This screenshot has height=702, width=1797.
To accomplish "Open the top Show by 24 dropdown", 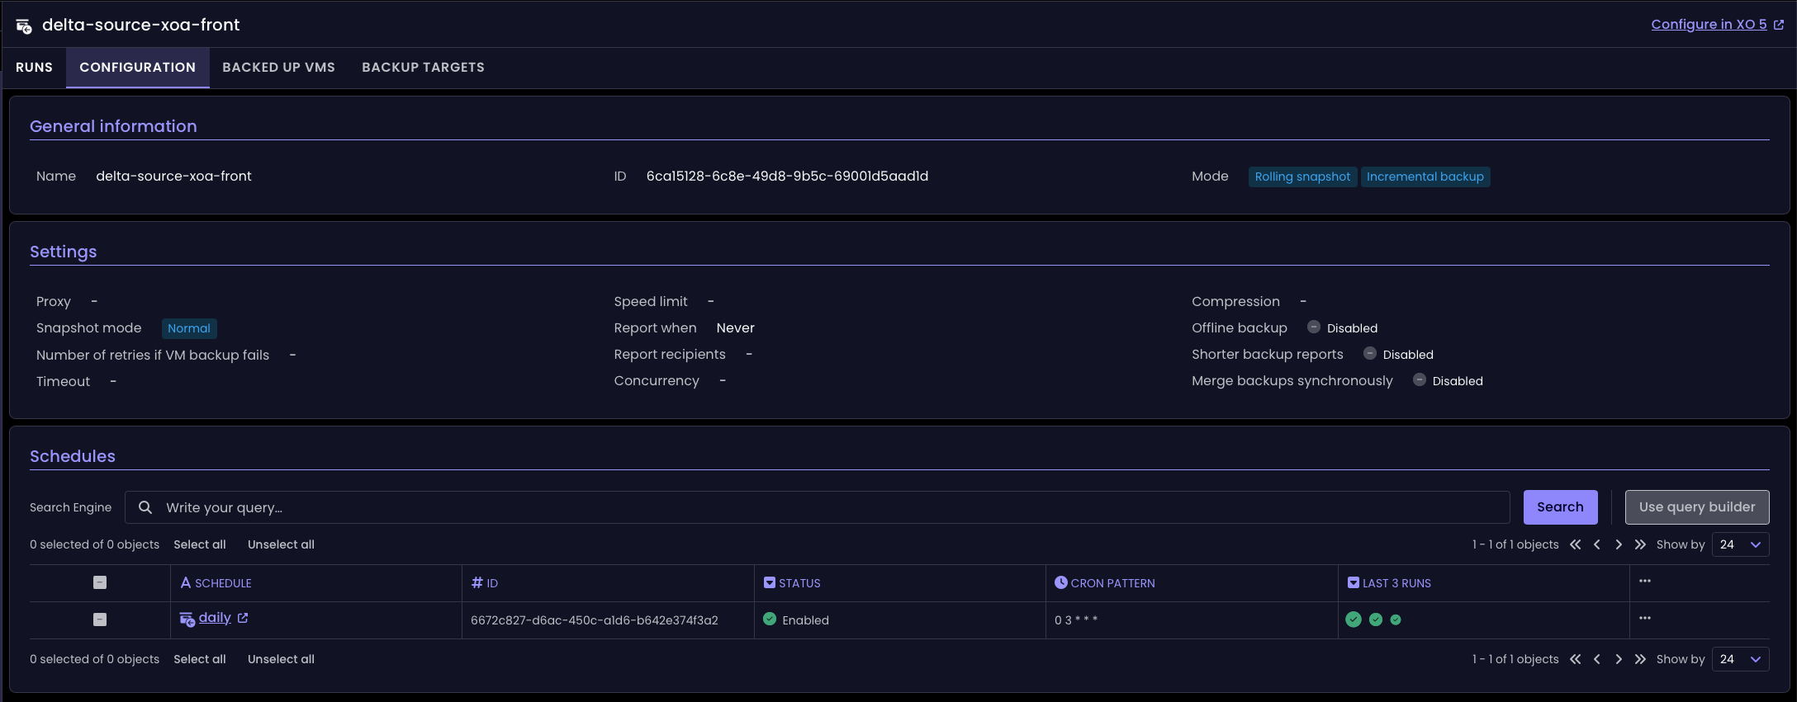I will point(1740,545).
